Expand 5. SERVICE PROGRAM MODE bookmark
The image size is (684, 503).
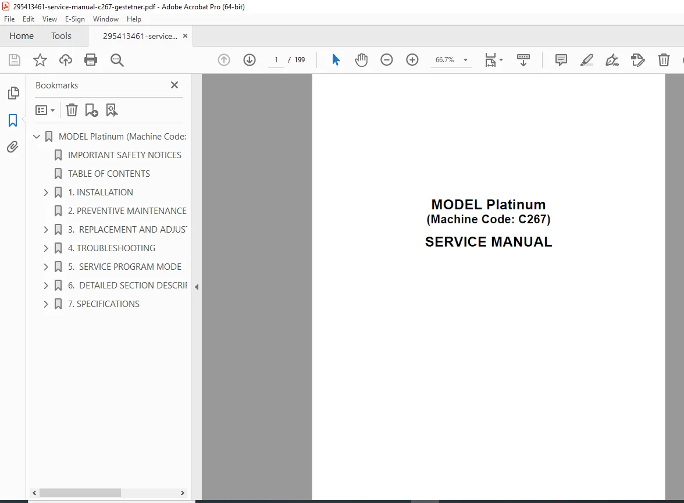46,266
